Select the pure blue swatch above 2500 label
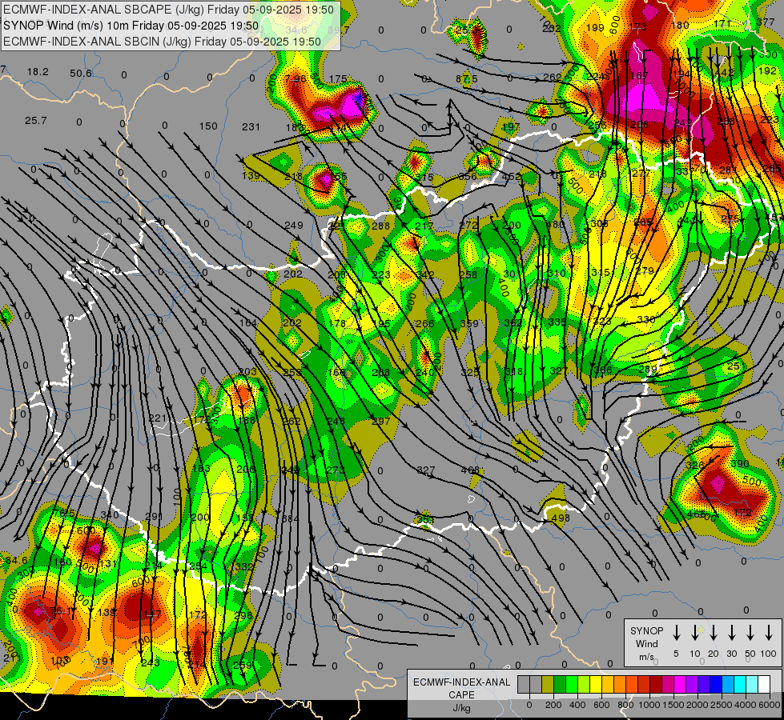The width and height of the screenshot is (784, 720). [715, 685]
